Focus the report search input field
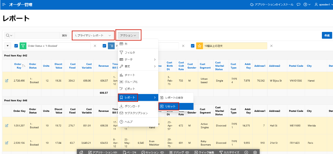The image size is (333, 154). (x=37, y=35)
